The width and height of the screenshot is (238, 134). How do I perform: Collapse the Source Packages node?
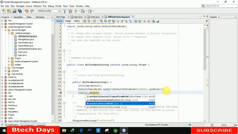tap(6, 30)
